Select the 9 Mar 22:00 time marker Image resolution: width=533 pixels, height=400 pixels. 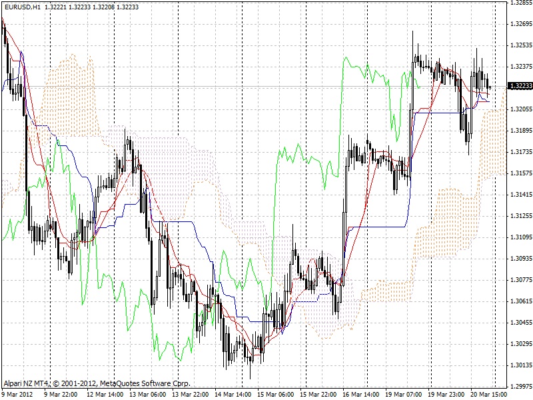click(61, 395)
